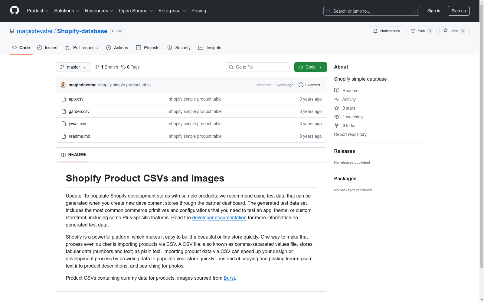Click the file icon next to app.csv
The image size is (484, 302).
pos(64,99)
